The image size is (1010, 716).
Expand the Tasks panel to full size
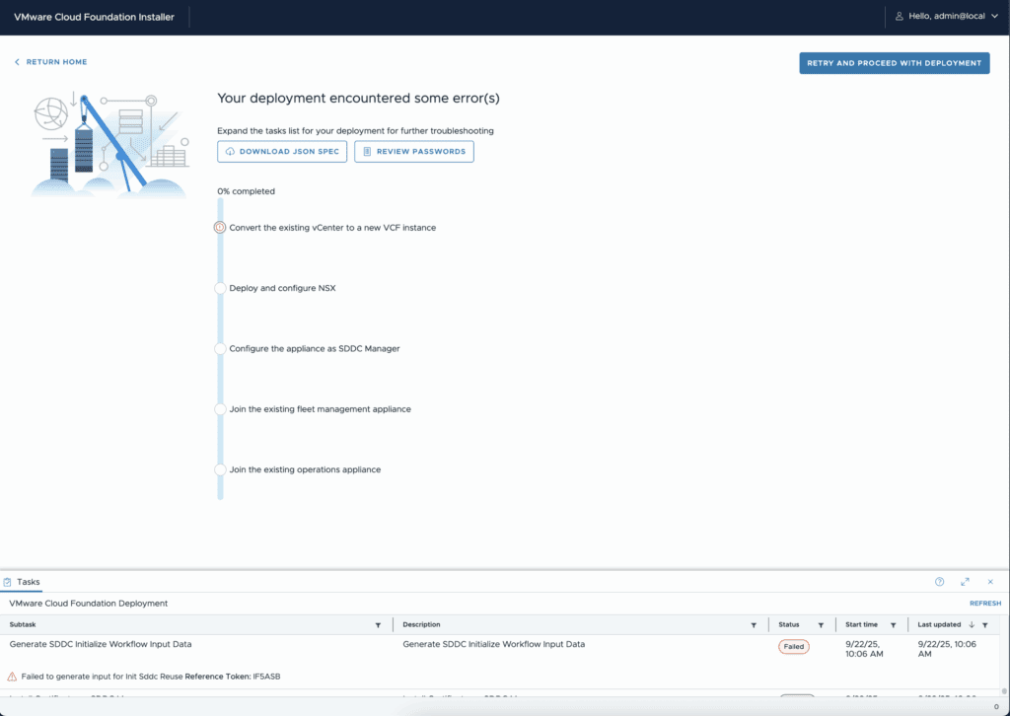[x=965, y=582]
